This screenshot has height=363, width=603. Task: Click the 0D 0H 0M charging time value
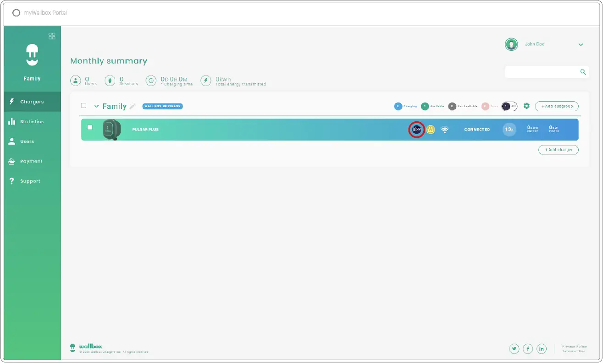coord(174,79)
